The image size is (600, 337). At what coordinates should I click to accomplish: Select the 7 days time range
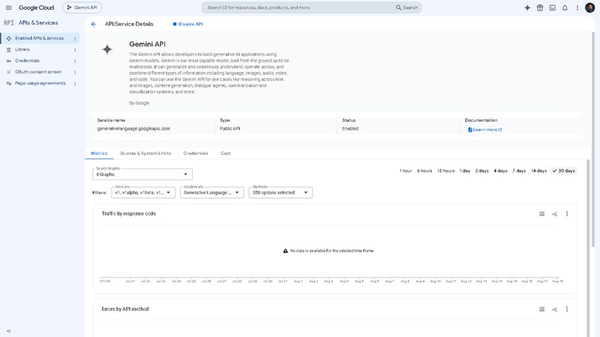coord(519,171)
